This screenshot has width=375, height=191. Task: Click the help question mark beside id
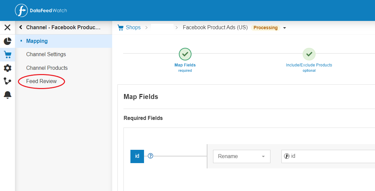click(x=150, y=156)
